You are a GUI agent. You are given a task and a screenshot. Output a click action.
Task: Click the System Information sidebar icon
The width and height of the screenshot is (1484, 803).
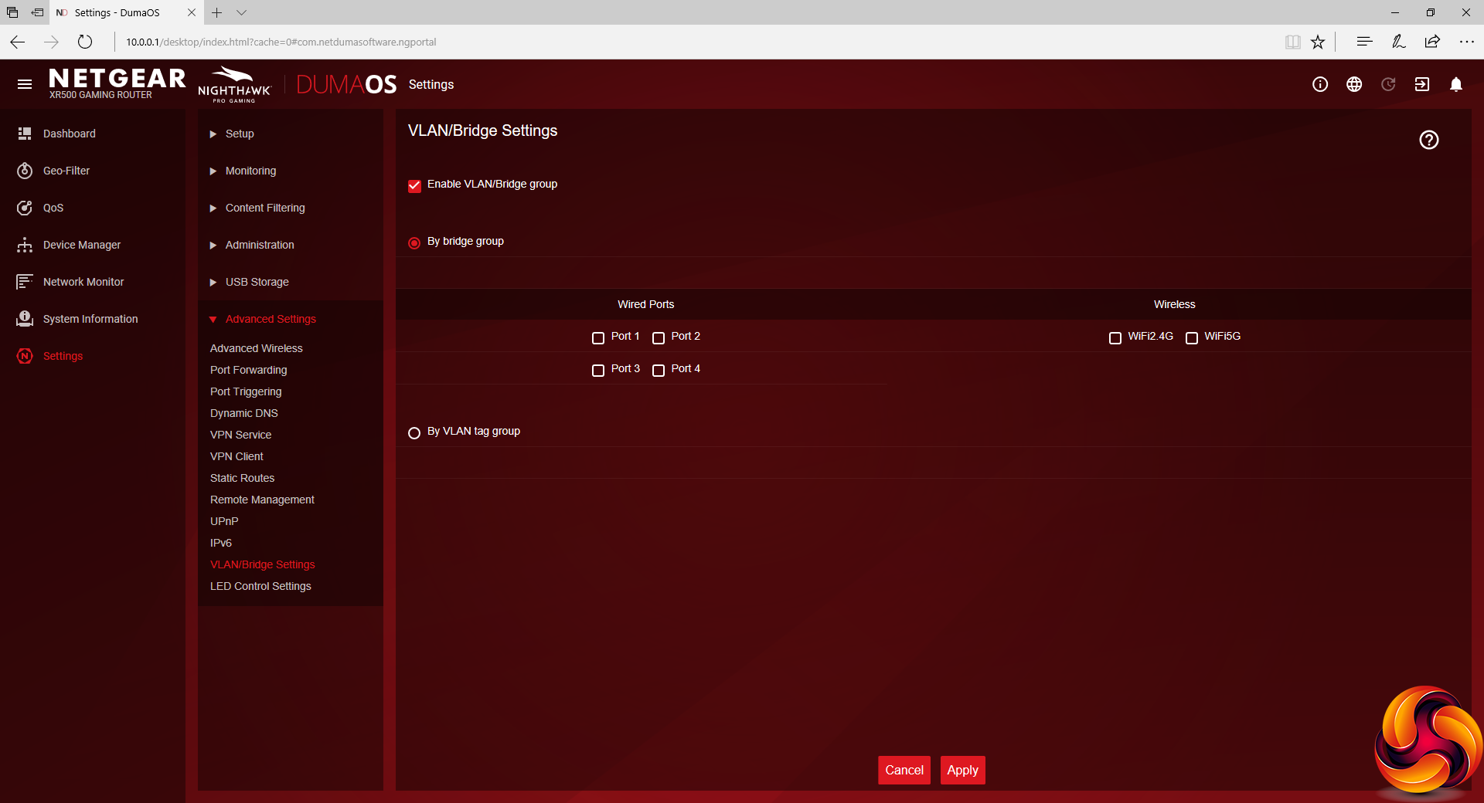click(25, 319)
